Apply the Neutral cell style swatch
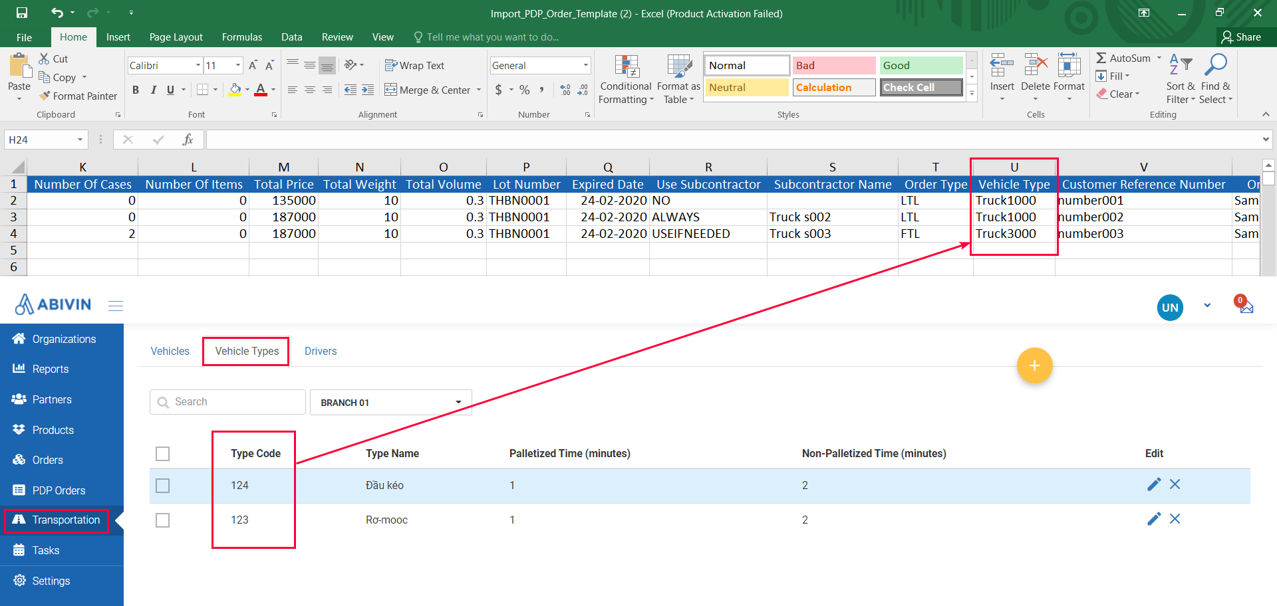The height and width of the screenshot is (606, 1277). click(747, 87)
